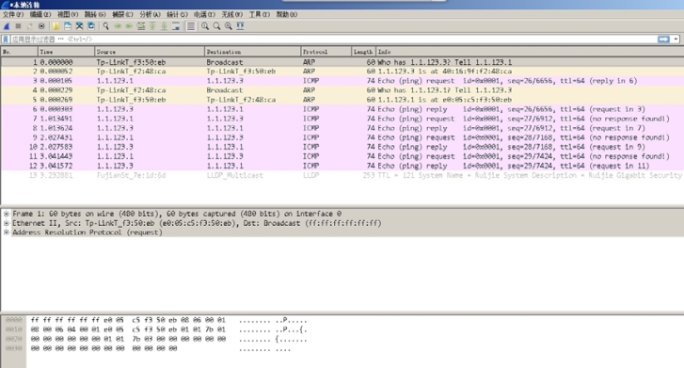Select packet 1 'Who has 1.1.123.3?'
The image size is (684, 368).
click(x=342, y=62)
